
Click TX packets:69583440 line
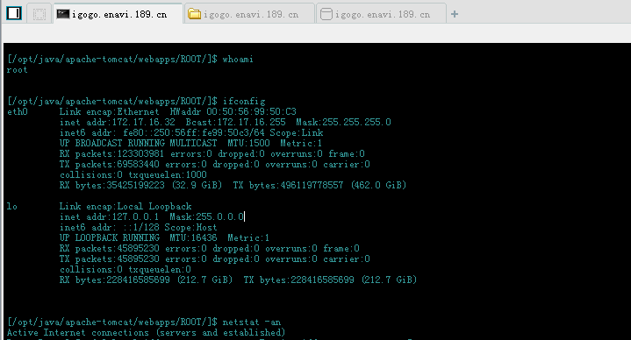click(214, 164)
